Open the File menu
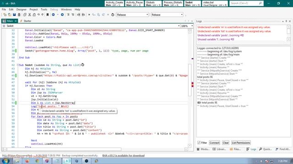Viewport: 293px width, 164px height. click(x=4, y=9)
